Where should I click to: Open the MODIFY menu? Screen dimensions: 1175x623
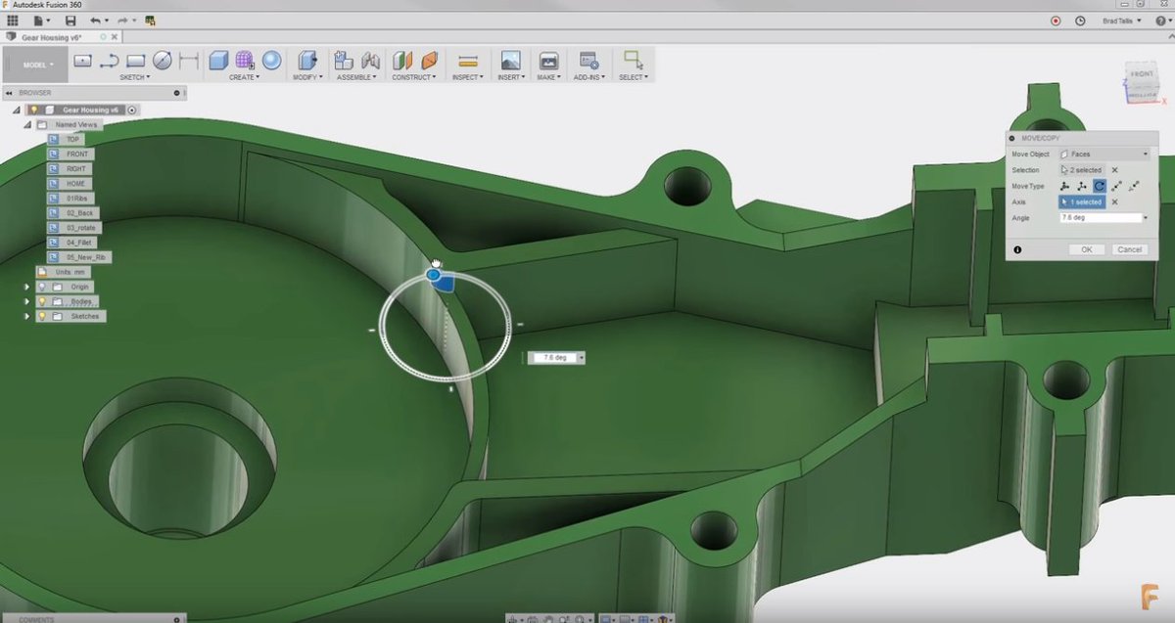point(307,77)
